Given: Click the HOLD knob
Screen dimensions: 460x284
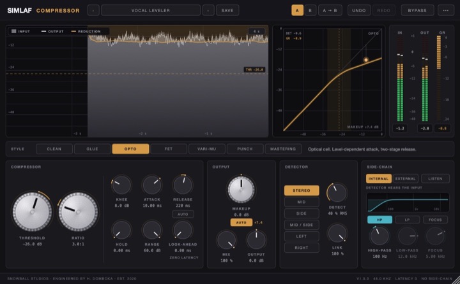Looking at the screenshot, I should (x=121, y=230).
